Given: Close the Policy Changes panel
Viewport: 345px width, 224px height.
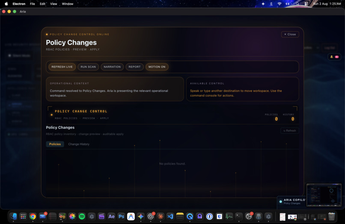Looking at the screenshot, I should (x=290, y=34).
